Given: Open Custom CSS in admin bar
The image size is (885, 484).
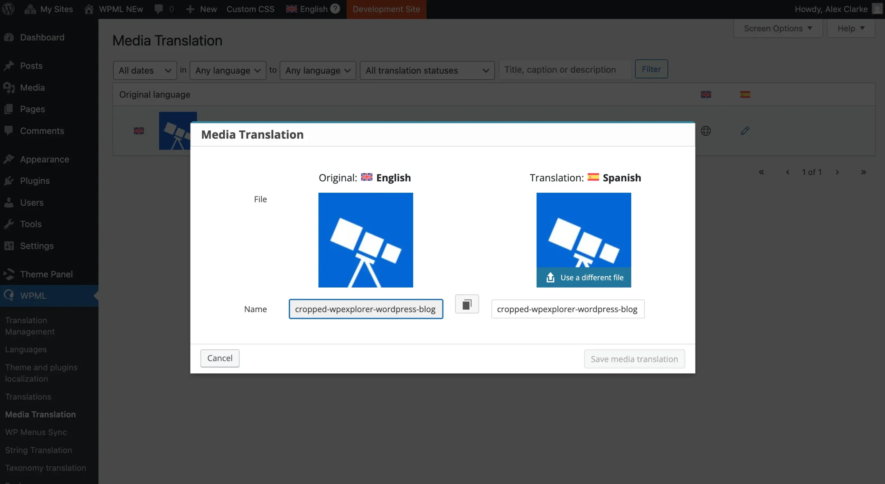Looking at the screenshot, I should (x=250, y=9).
